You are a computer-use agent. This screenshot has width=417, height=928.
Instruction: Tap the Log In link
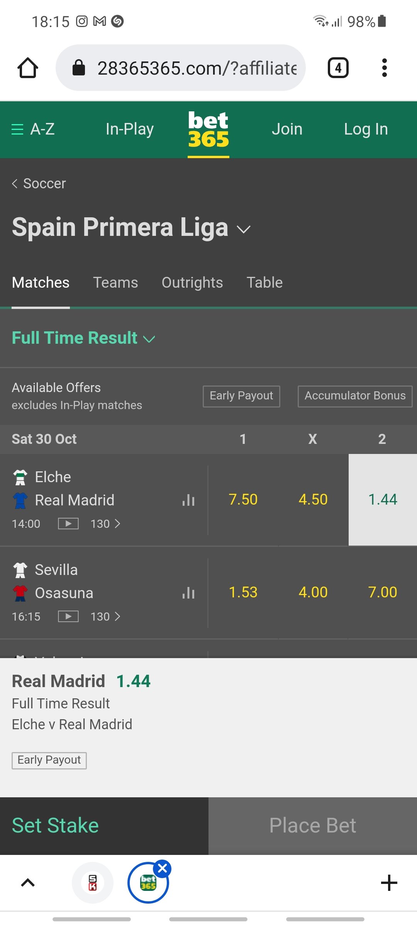(x=366, y=129)
